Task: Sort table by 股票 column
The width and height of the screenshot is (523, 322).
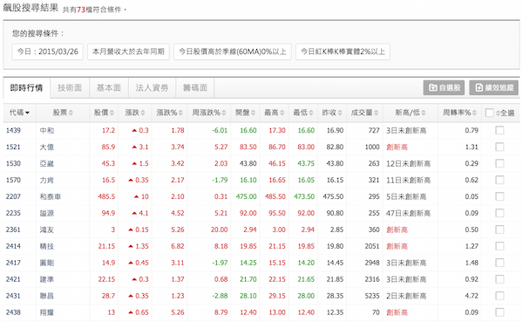Action: point(63,113)
